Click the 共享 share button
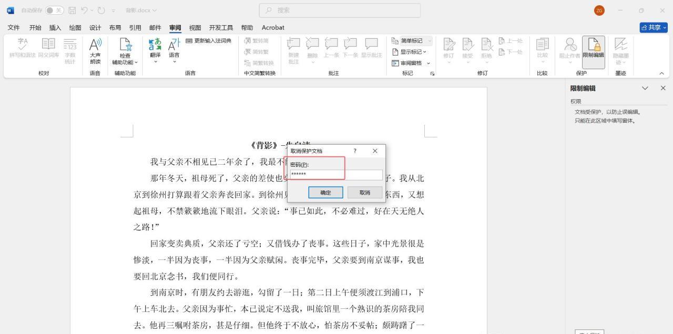 pyautogui.click(x=653, y=27)
